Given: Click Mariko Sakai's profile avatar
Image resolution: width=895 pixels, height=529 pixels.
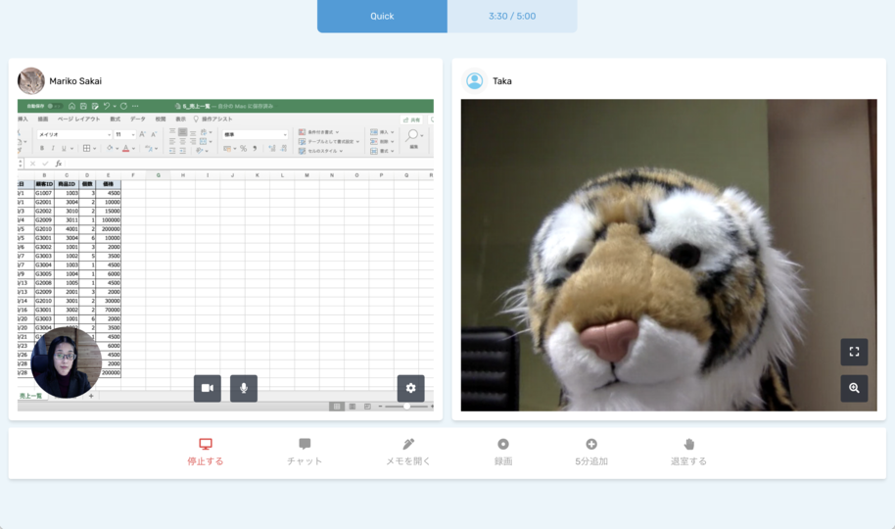Looking at the screenshot, I should pyautogui.click(x=30, y=81).
